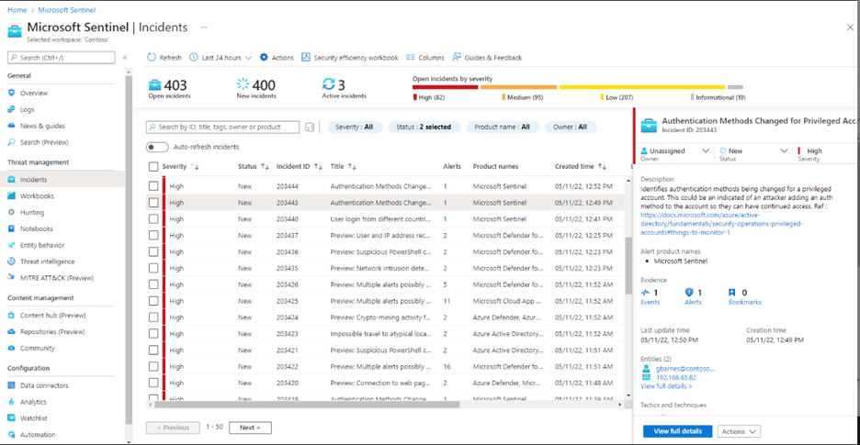Click the incident search field

[222, 128]
